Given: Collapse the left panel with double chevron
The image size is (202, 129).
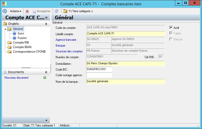Looking at the screenshot, I should click(46, 17).
